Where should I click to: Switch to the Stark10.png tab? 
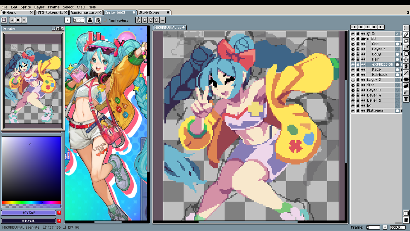tap(154, 12)
